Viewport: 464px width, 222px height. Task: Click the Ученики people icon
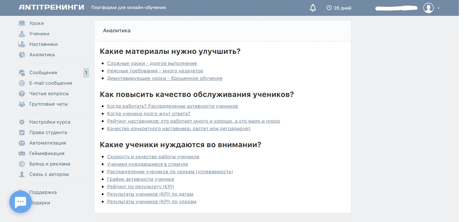[22, 34]
